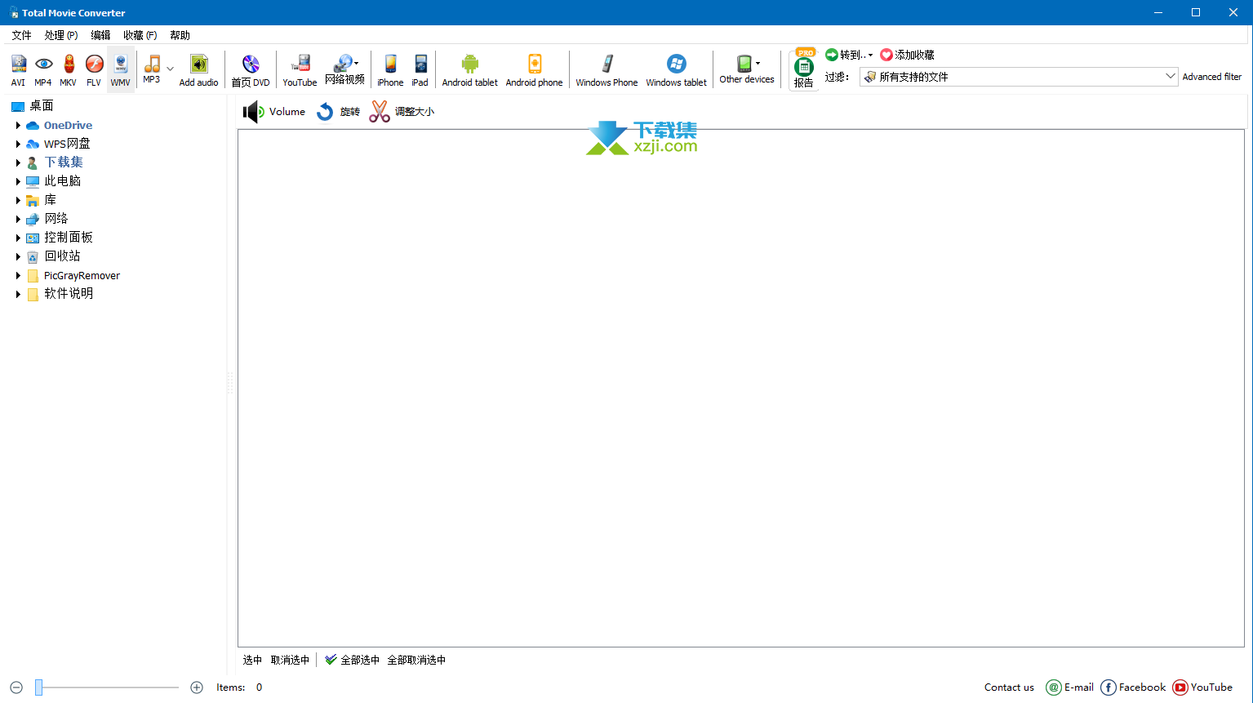The width and height of the screenshot is (1253, 703).
Task: Pick the Windows Phone preset
Action: (607, 69)
